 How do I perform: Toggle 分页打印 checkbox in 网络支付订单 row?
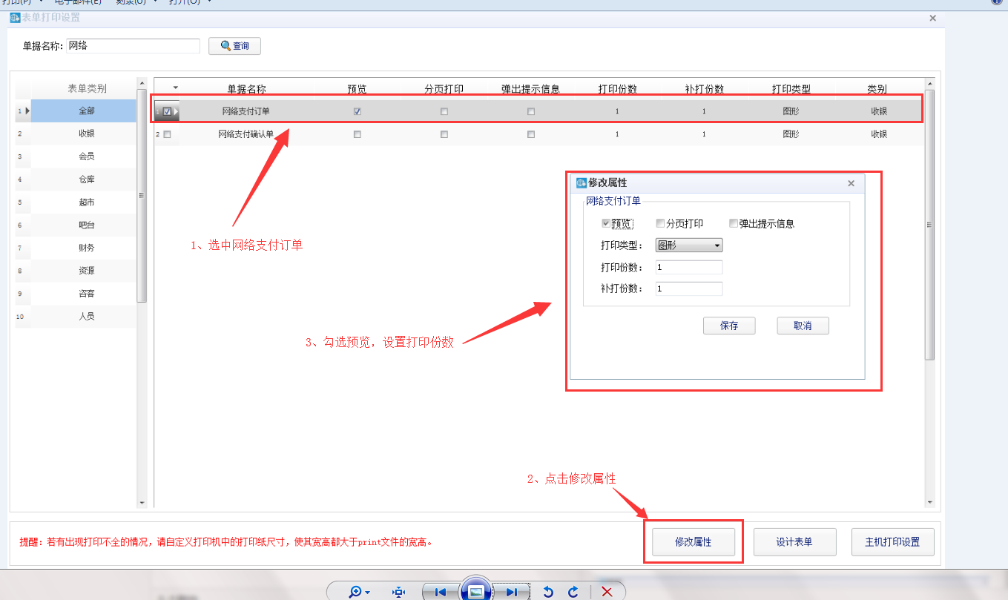pos(444,112)
